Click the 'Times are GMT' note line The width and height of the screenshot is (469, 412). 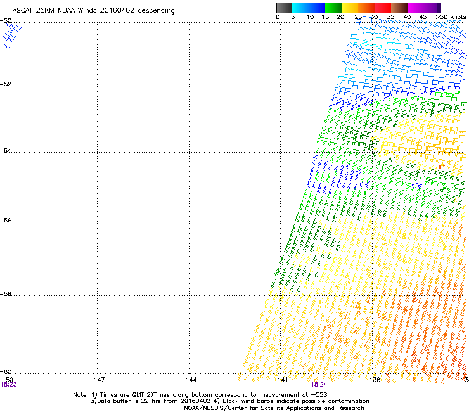click(200, 395)
